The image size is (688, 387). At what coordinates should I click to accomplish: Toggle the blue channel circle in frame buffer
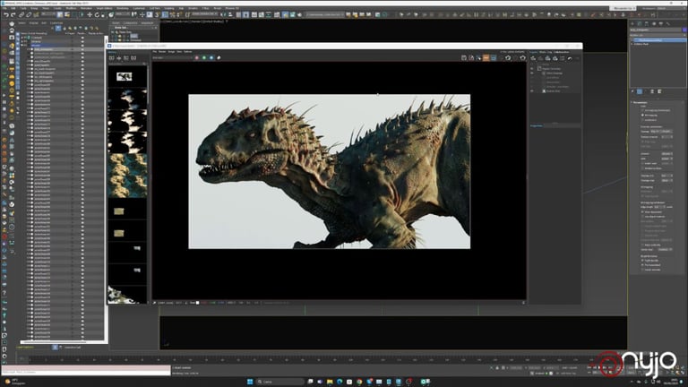click(x=211, y=57)
